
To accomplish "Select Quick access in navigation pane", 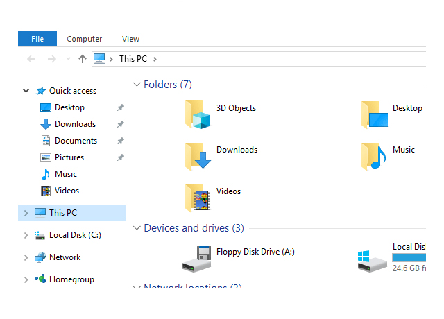I will tap(73, 91).
